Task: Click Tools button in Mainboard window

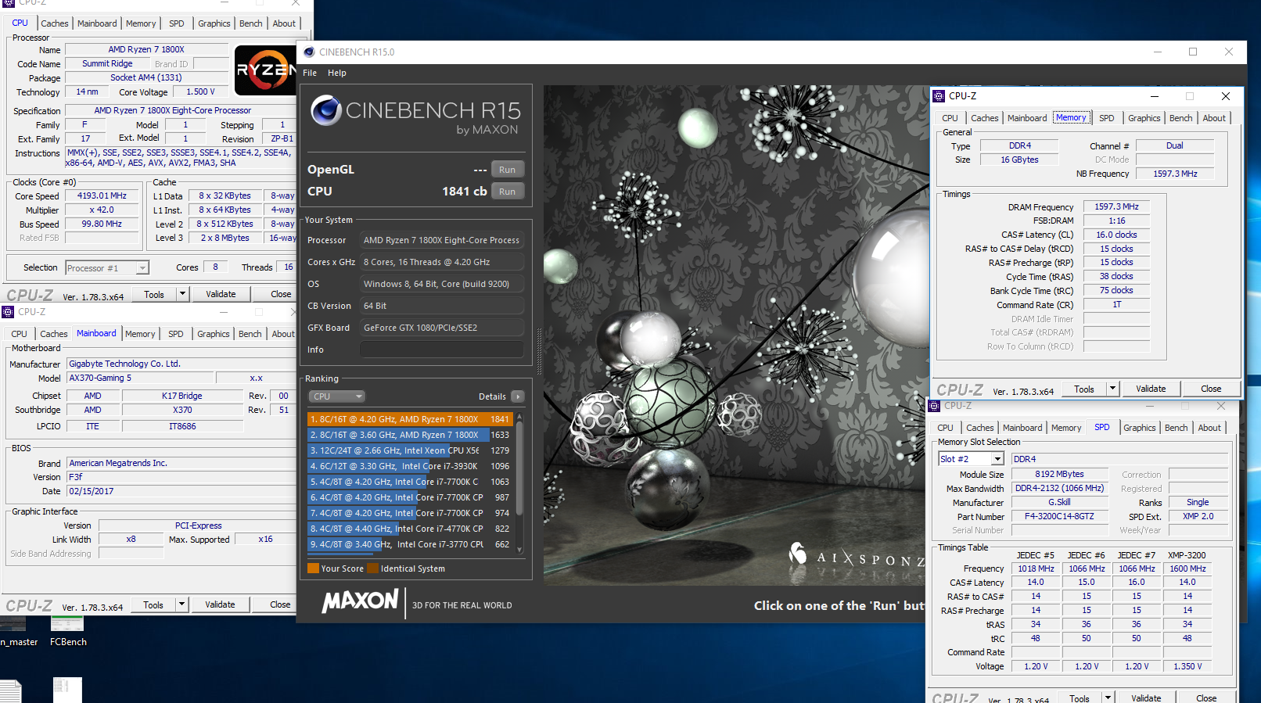Action: coord(153,604)
